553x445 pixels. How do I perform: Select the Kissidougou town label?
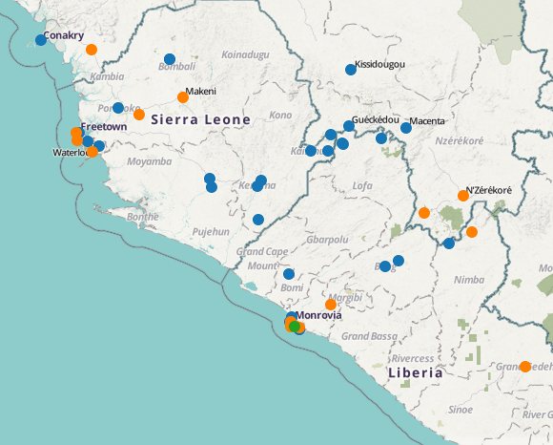pos(379,65)
